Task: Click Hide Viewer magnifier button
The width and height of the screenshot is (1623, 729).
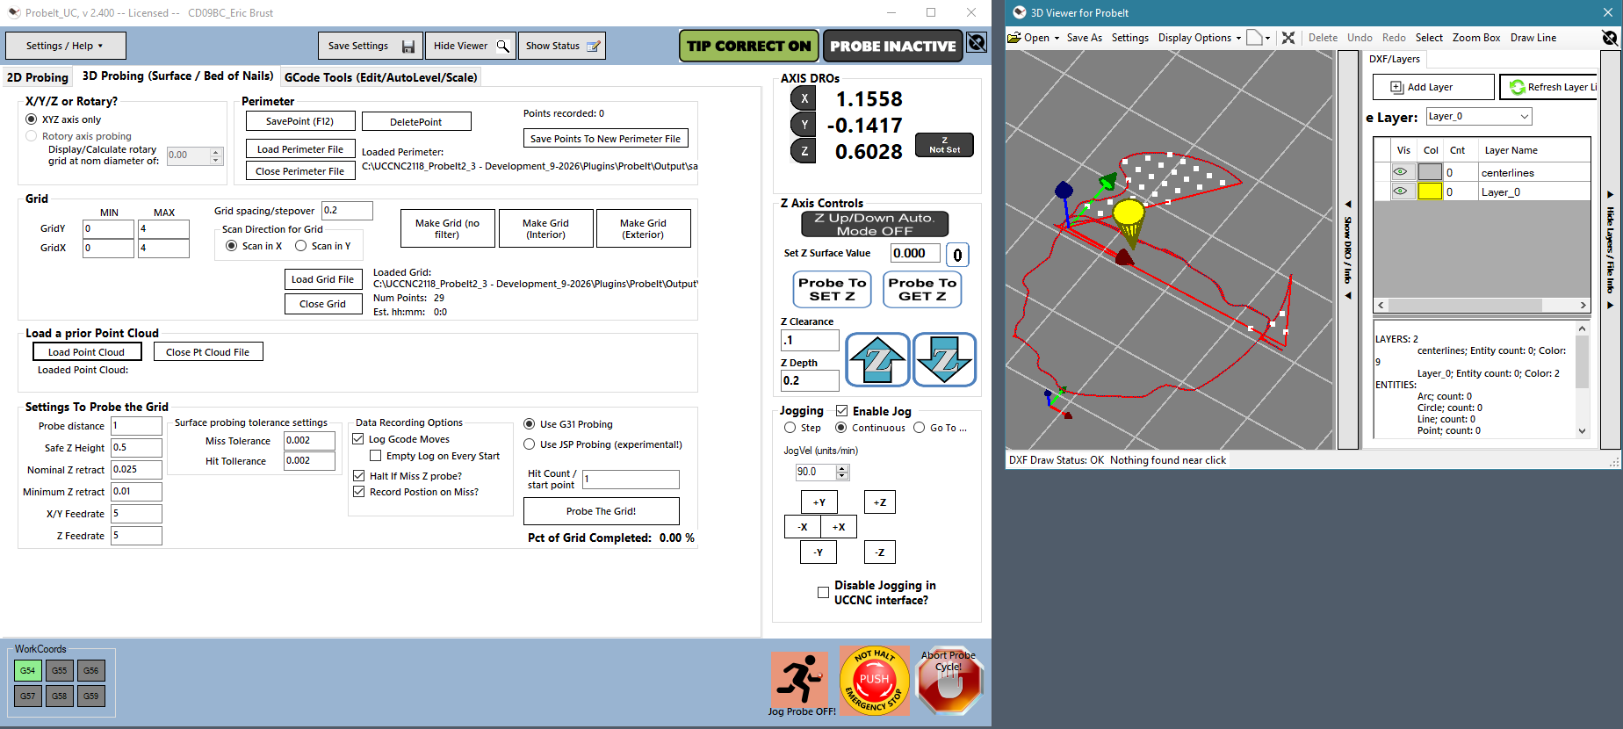Action: pyautogui.click(x=471, y=46)
